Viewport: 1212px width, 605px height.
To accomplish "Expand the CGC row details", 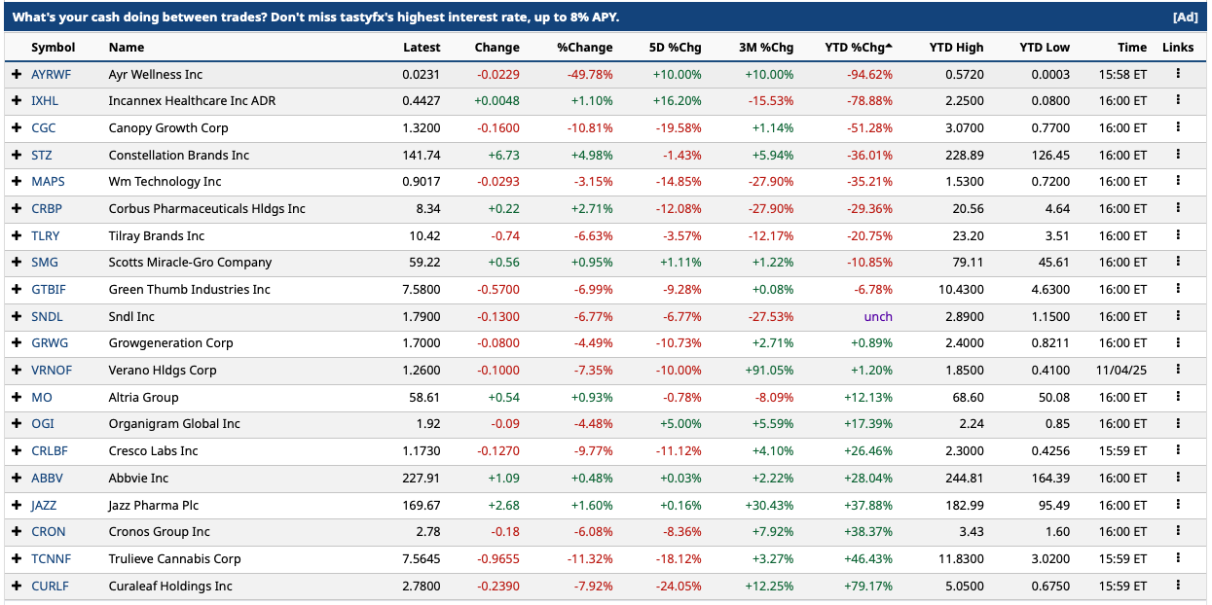I will point(17,127).
